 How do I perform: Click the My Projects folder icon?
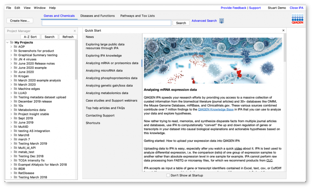(12, 42)
